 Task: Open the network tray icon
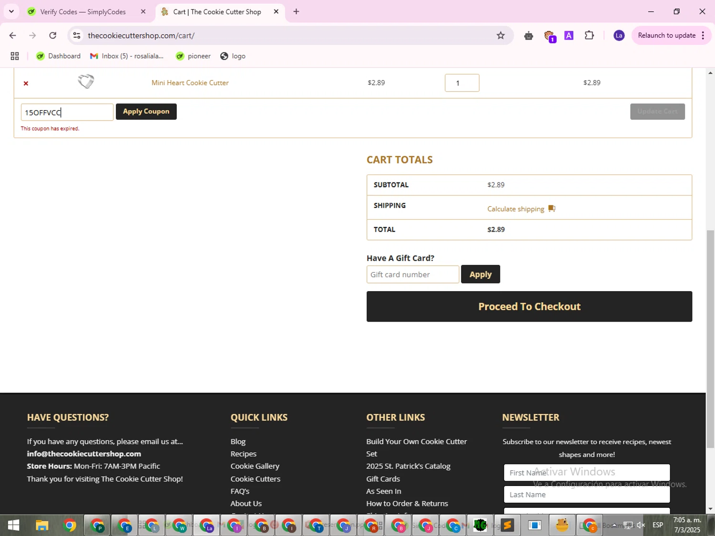628,525
